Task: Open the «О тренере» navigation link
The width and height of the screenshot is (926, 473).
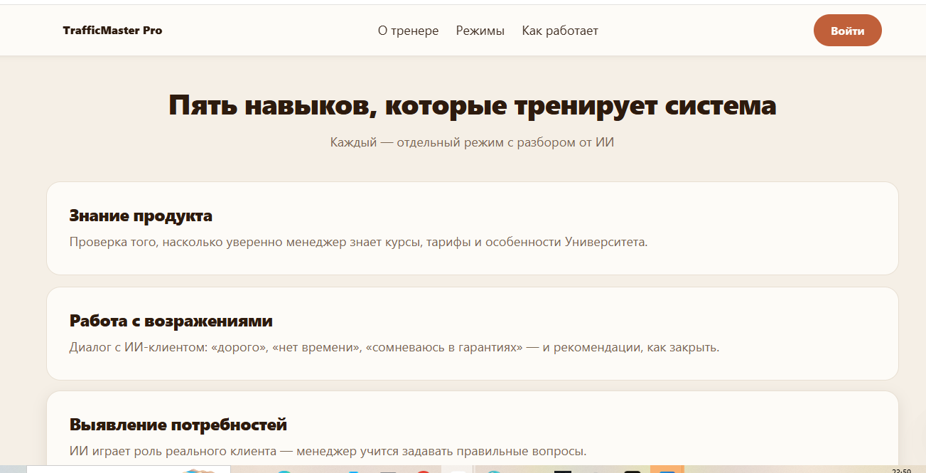Action: (408, 31)
